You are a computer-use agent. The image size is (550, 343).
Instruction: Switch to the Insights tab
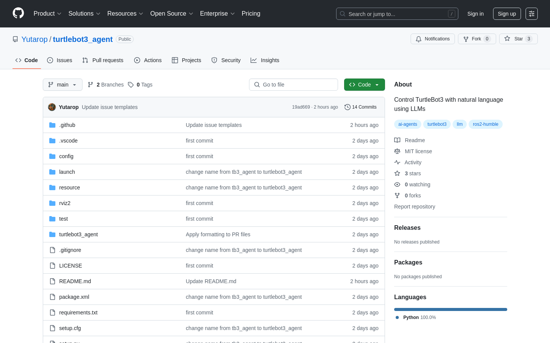pos(265,60)
